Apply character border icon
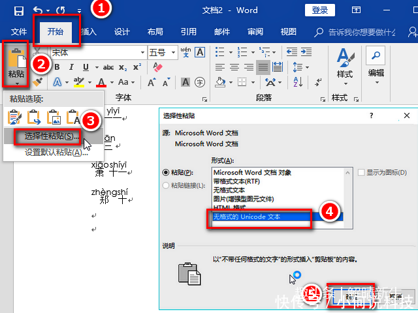 click(200, 52)
